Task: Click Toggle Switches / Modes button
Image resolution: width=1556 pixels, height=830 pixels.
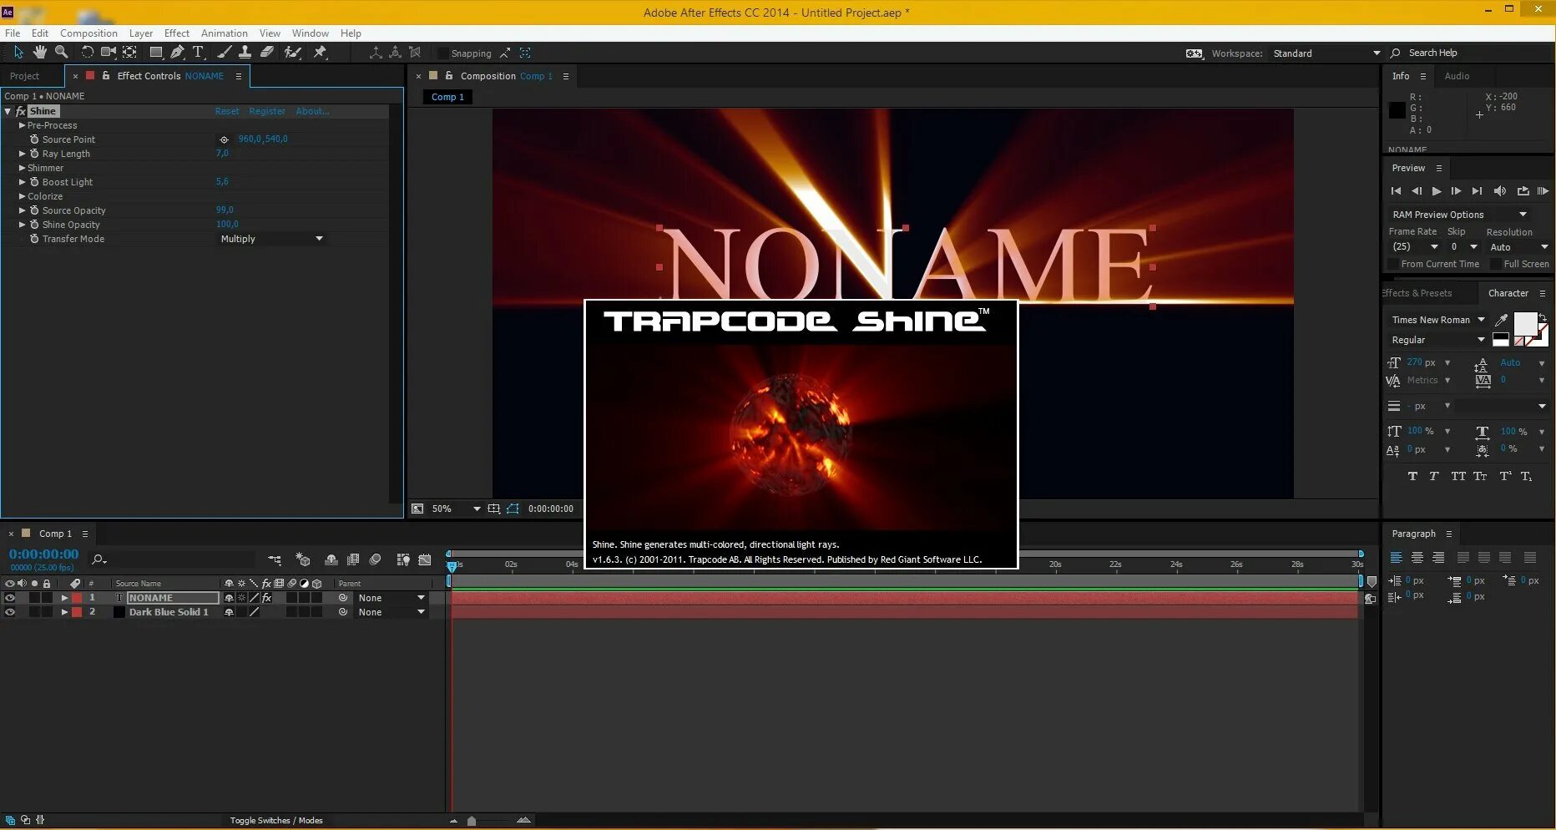Action: 276,820
